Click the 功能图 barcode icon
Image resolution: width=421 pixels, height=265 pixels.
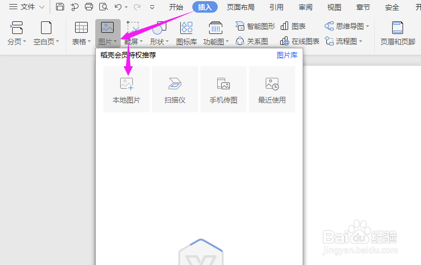pos(215,28)
